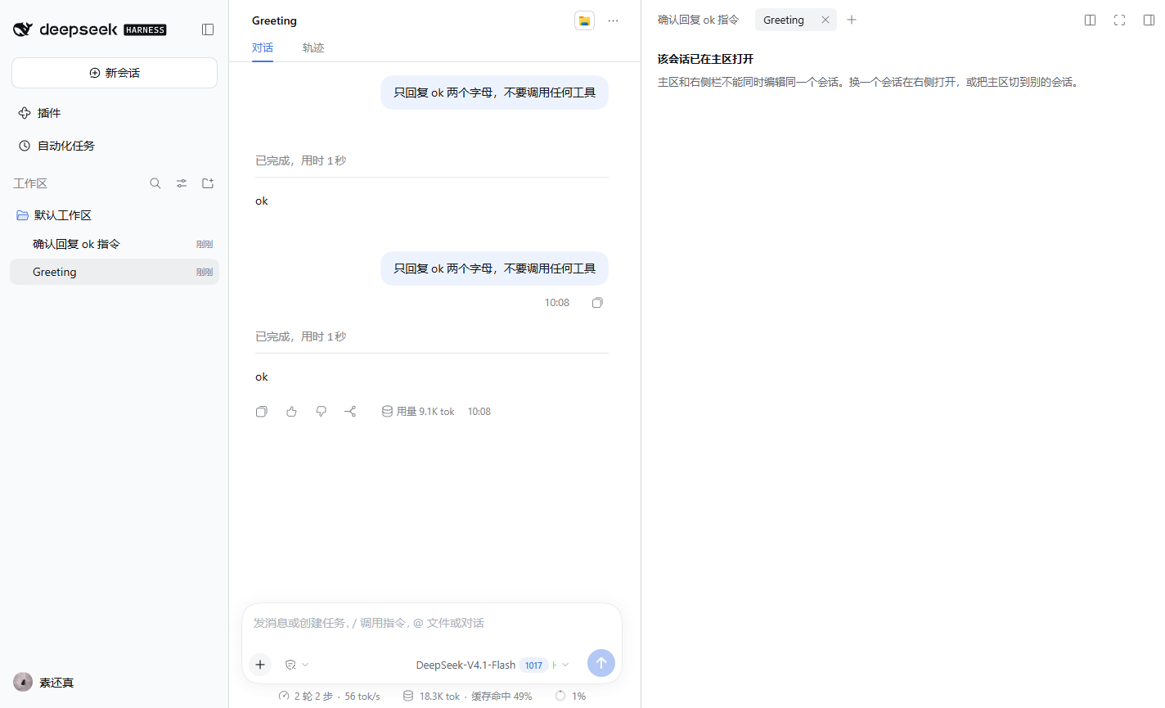View the 1% context usage indicator
This screenshot has height=708, width=1165.
click(x=570, y=696)
